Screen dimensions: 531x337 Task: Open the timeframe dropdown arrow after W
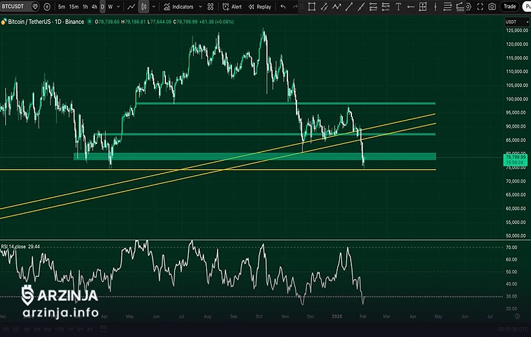click(x=118, y=6)
